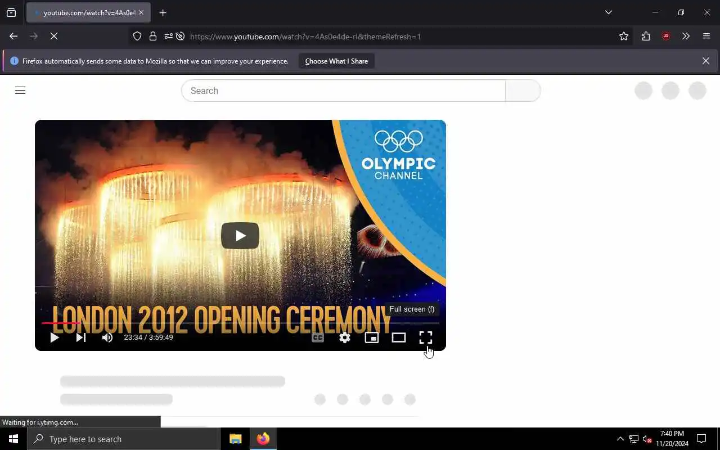Open the muted volume tray icon
The image size is (720, 450).
(x=647, y=439)
